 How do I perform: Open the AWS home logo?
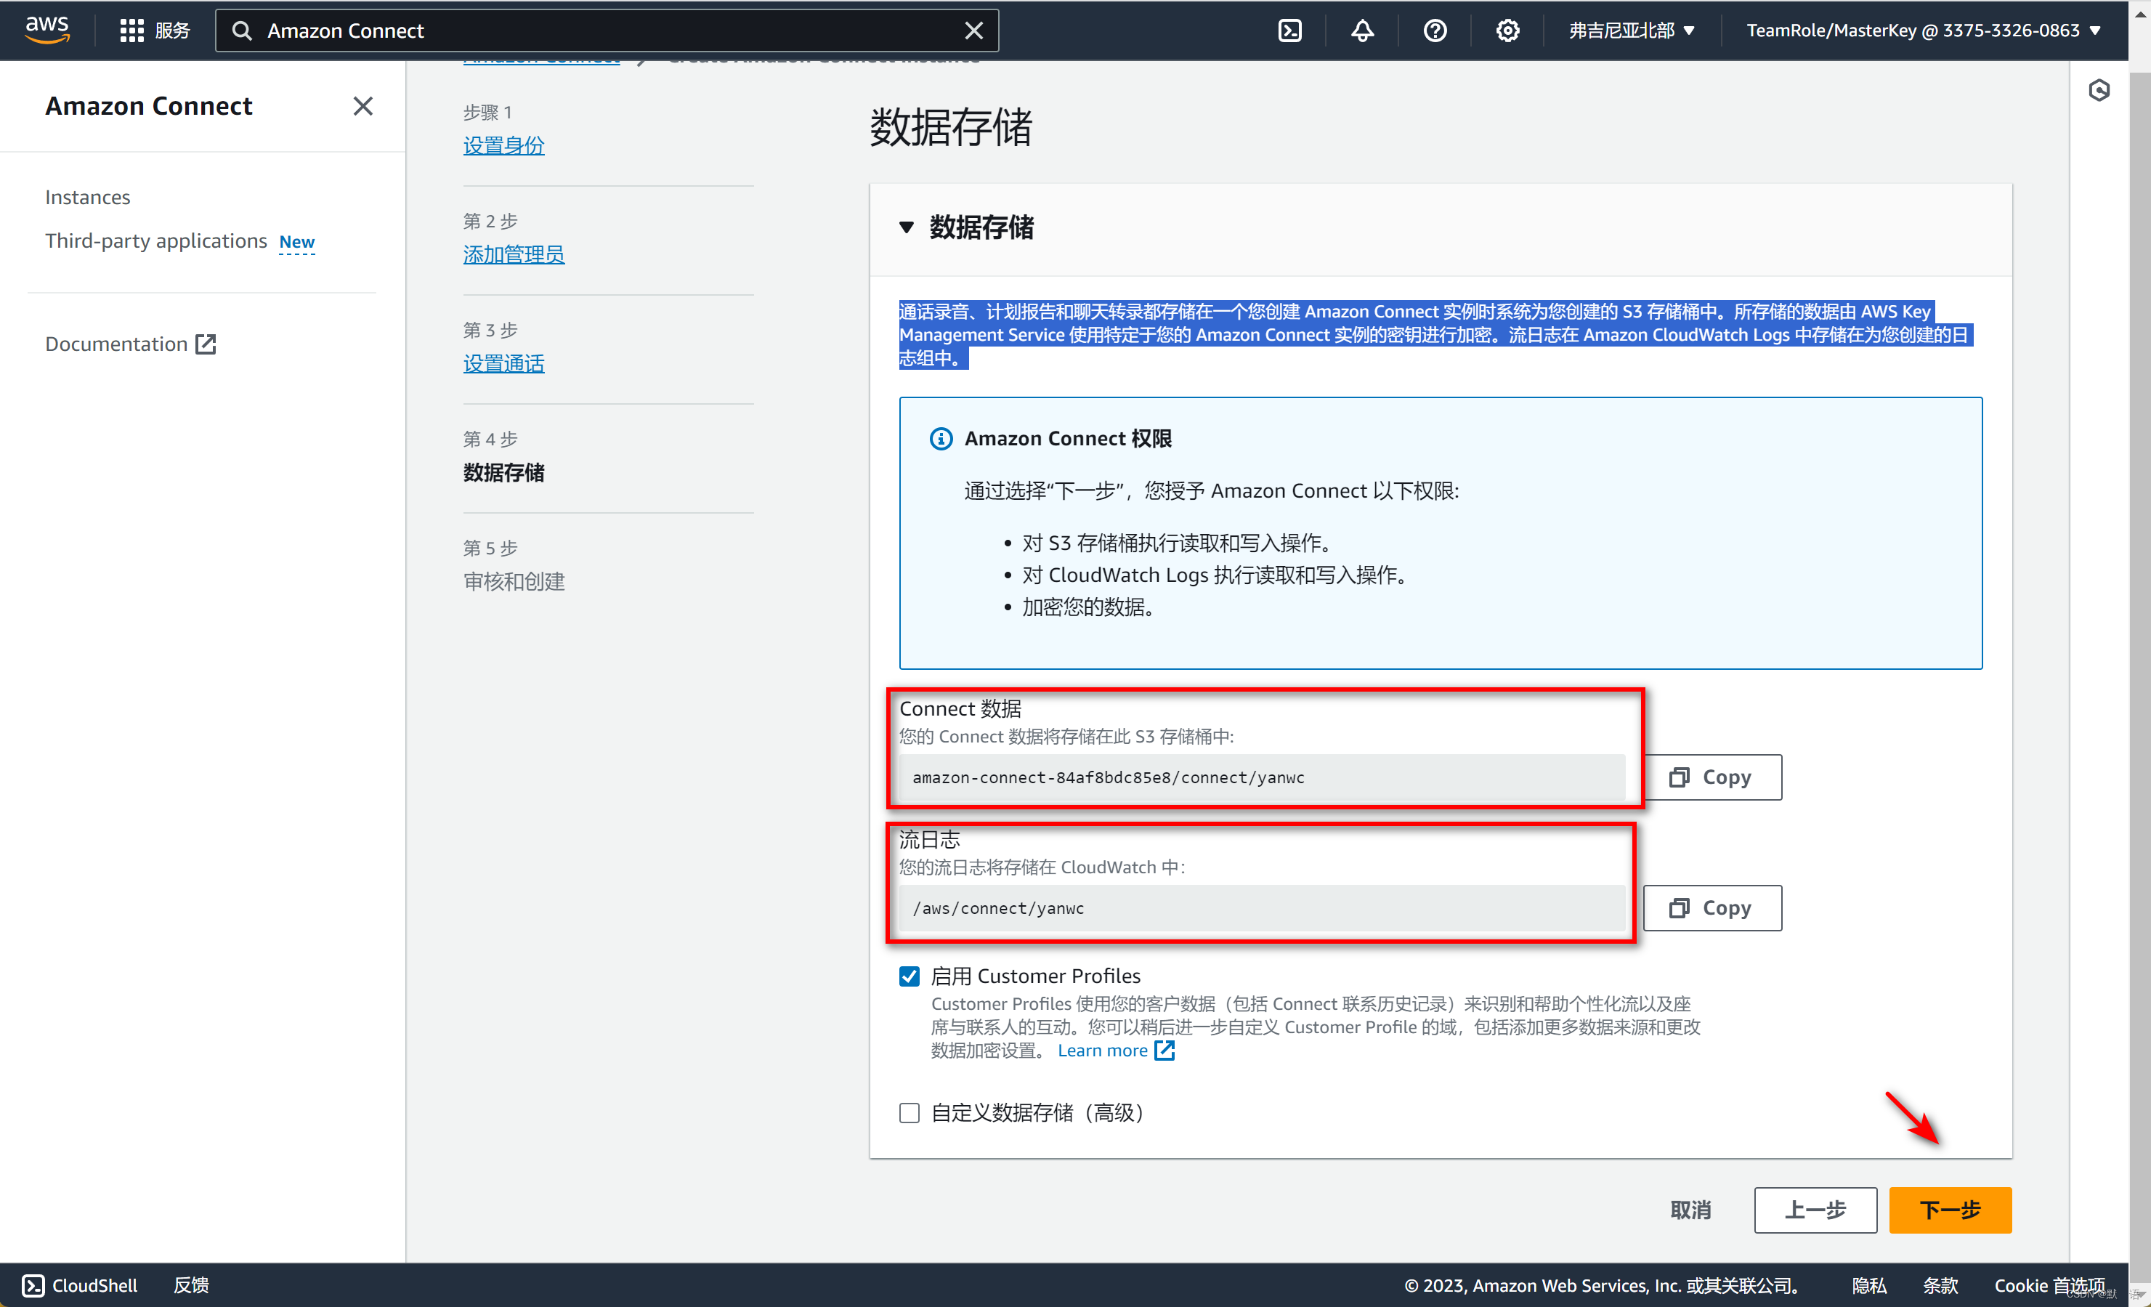click(x=47, y=30)
